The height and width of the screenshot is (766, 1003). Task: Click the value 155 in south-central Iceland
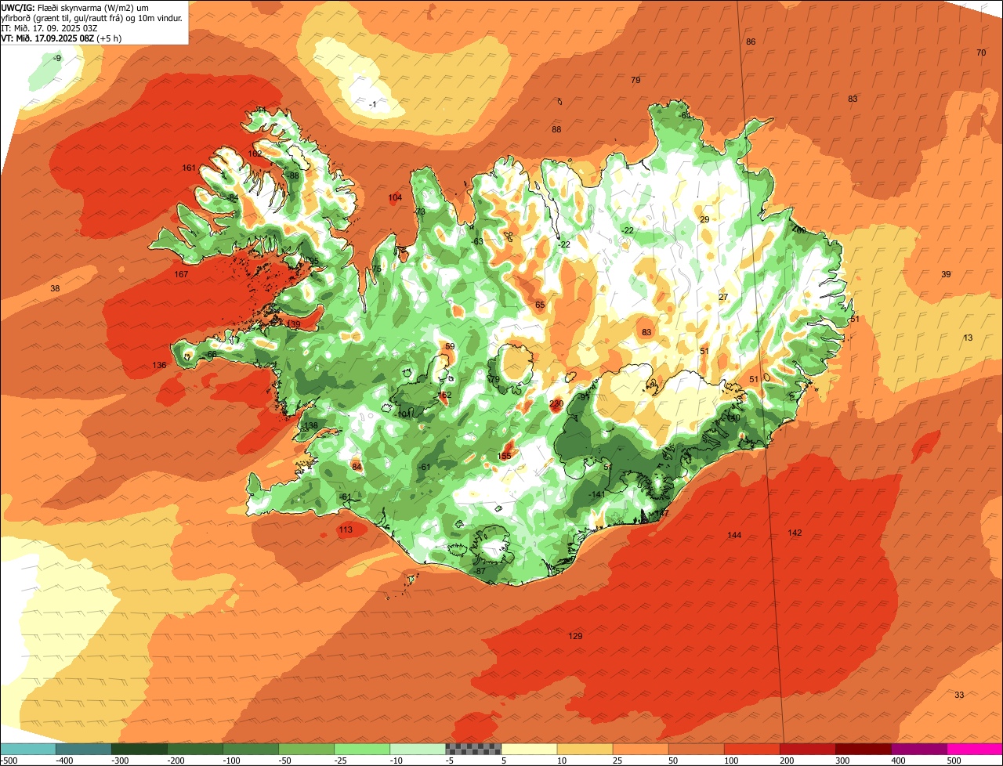(505, 456)
